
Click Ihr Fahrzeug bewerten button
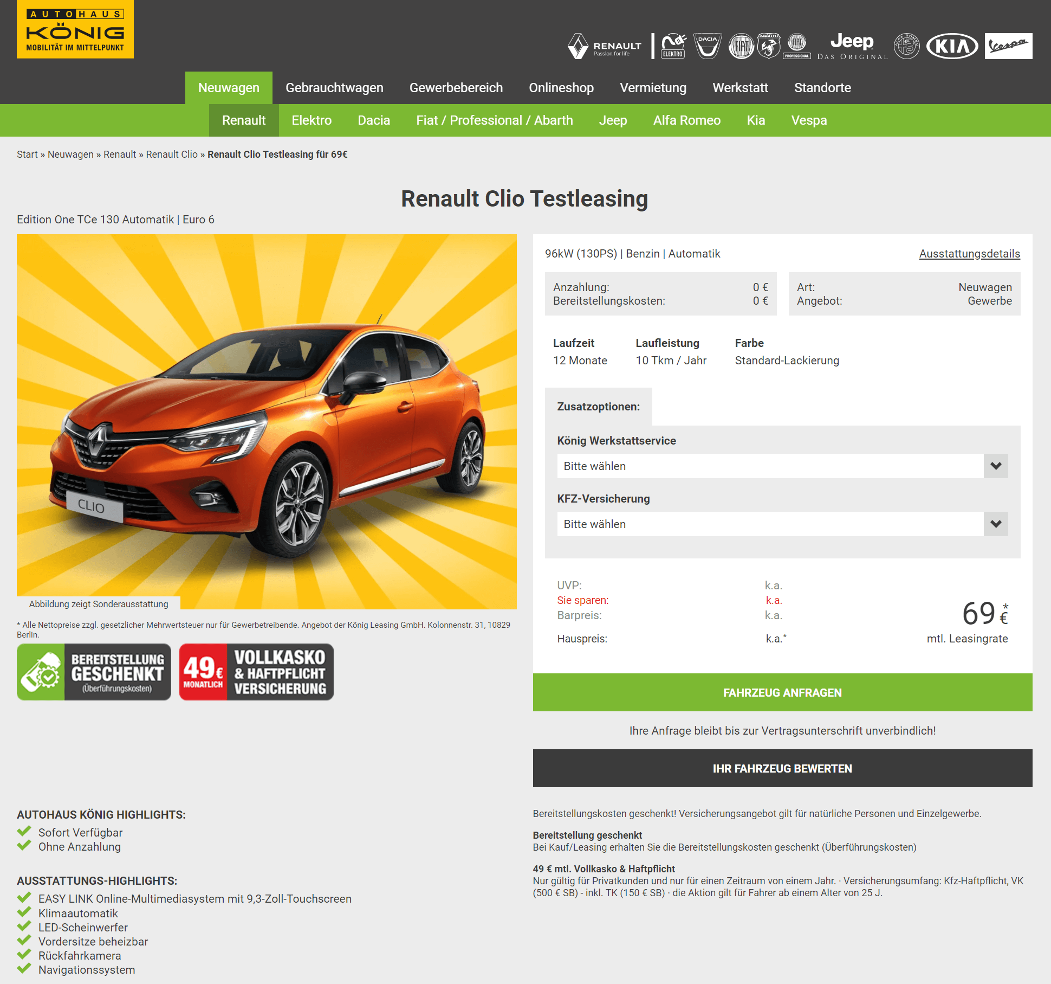[x=782, y=768]
